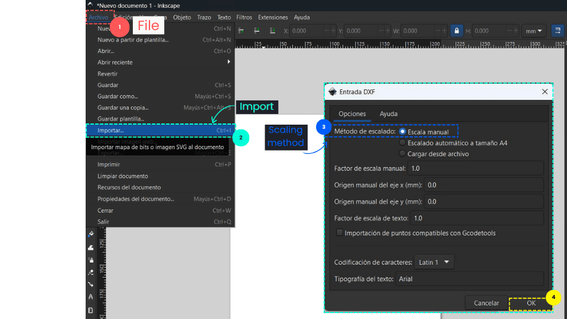Select the Pages tool at toolbox bottom
The image size is (567, 319).
90,310
